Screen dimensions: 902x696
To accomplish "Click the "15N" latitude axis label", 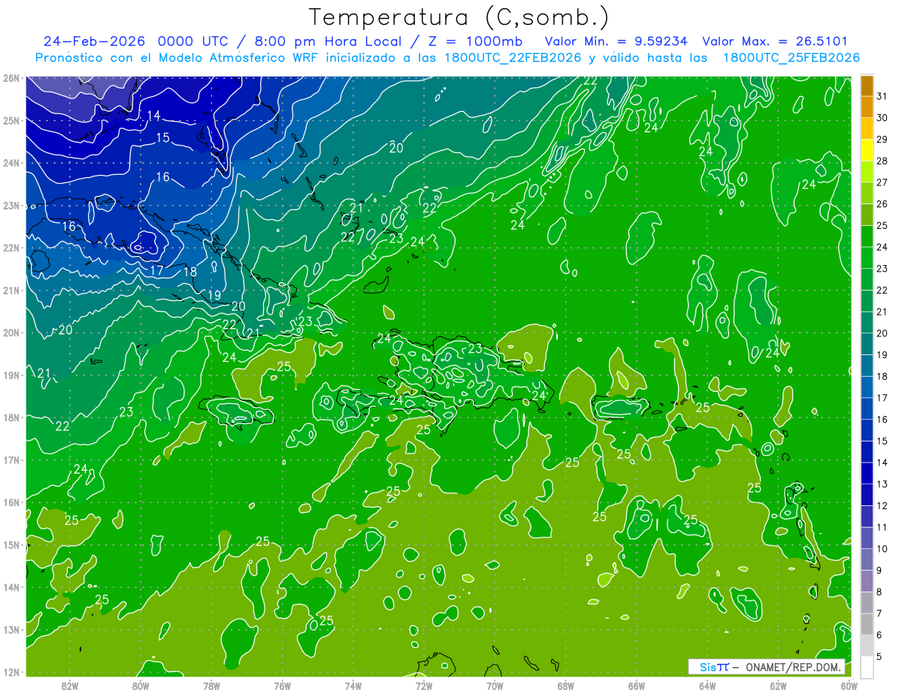I will (x=10, y=544).
